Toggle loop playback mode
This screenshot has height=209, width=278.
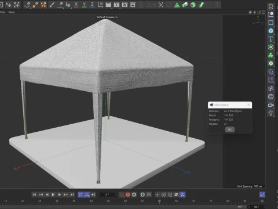point(81,194)
